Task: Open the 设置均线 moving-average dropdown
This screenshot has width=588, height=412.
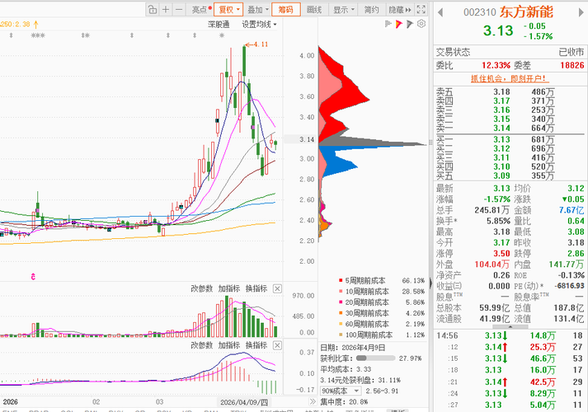Action: 259,25
